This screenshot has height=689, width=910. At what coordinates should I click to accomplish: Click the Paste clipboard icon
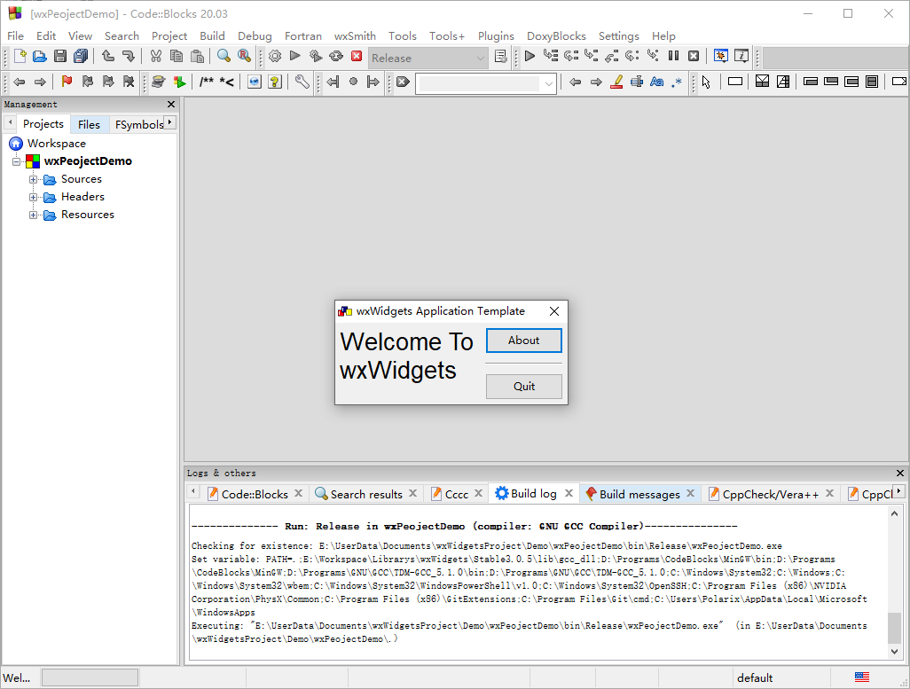point(197,56)
